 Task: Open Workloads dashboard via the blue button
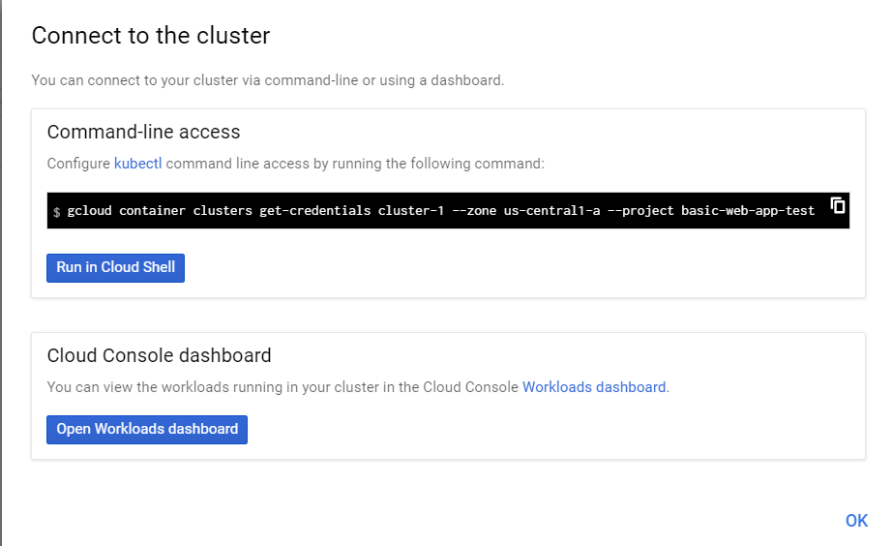pyautogui.click(x=147, y=429)
